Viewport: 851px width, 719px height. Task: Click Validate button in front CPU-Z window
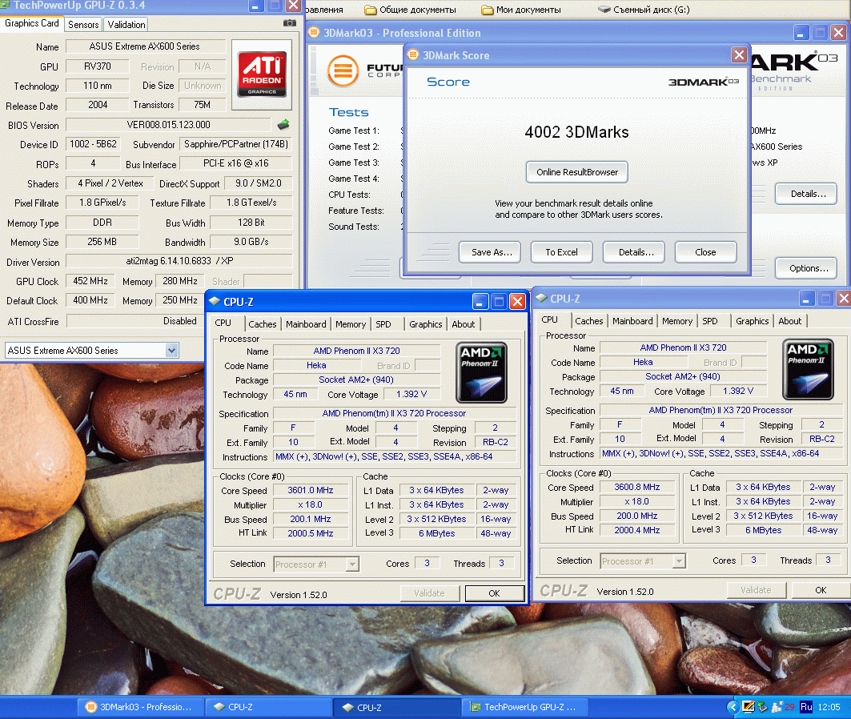click(429, 593)
